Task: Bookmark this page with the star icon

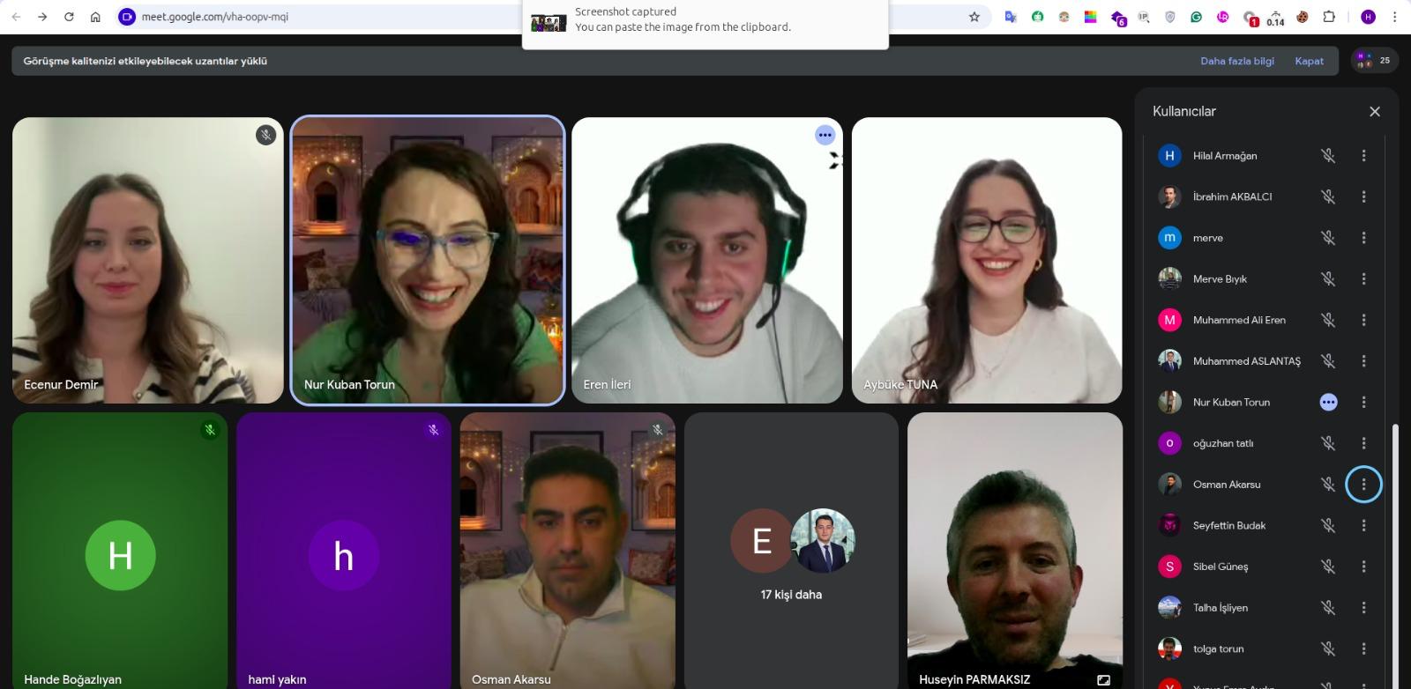Action: pyautogui.click(x=974, y=17)
